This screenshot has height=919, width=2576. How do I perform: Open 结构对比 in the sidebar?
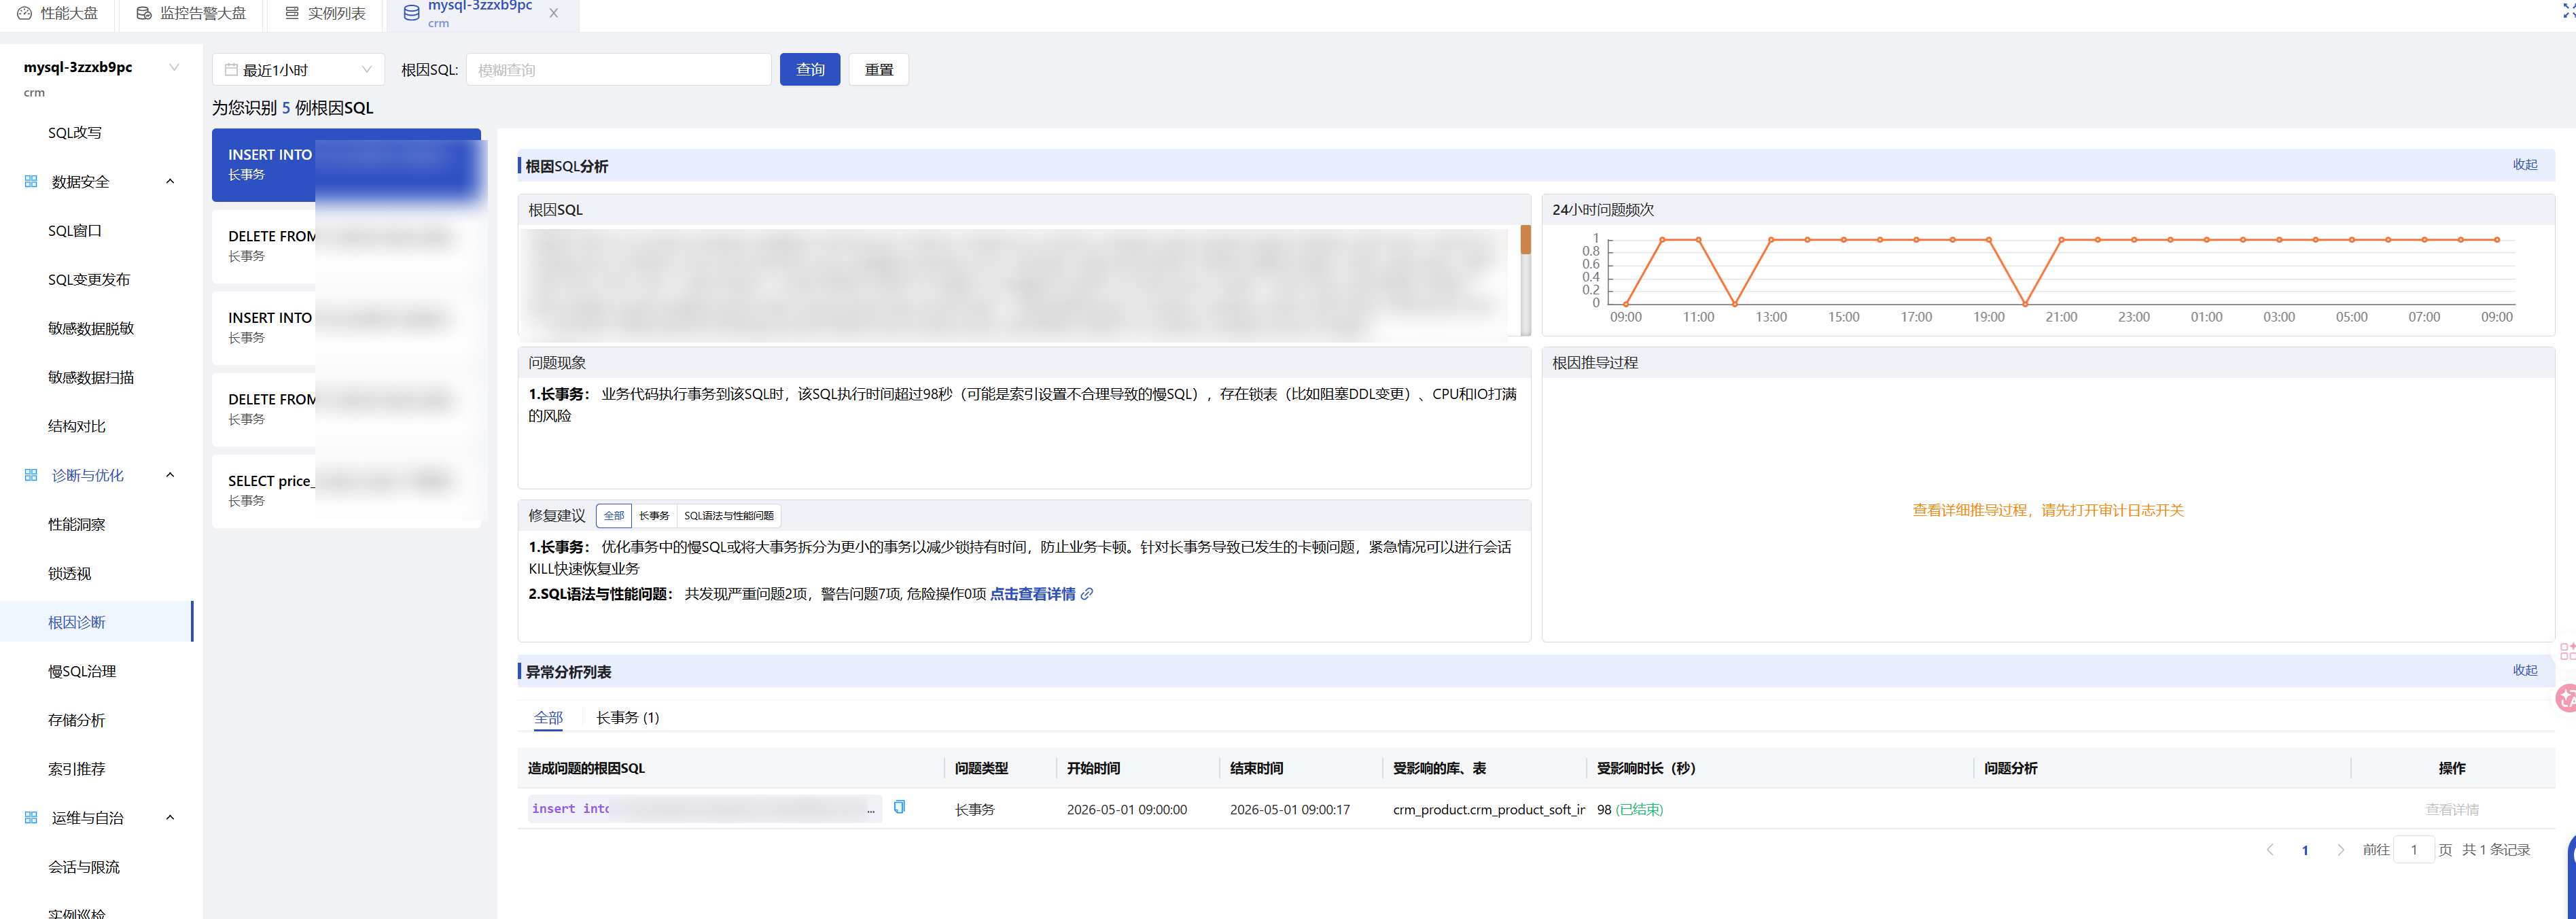(77, 426)
